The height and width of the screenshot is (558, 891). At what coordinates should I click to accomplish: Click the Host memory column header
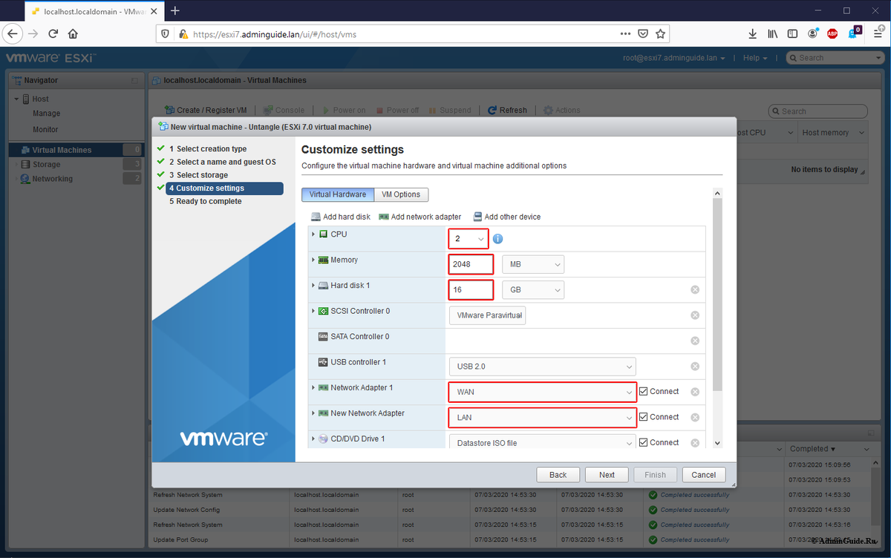tap(833, 133)
